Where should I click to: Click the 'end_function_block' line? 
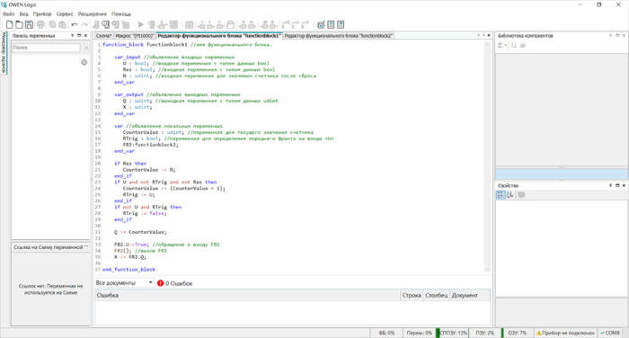click(x=128, y=270)
